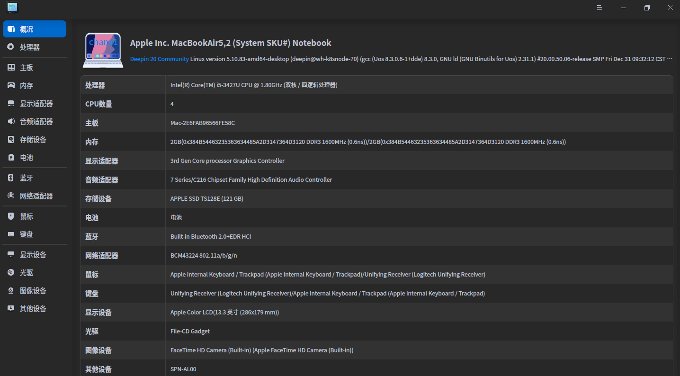
Task: Select the APPLE SSD TS128E storage value
Action: (x=207, y=199)
